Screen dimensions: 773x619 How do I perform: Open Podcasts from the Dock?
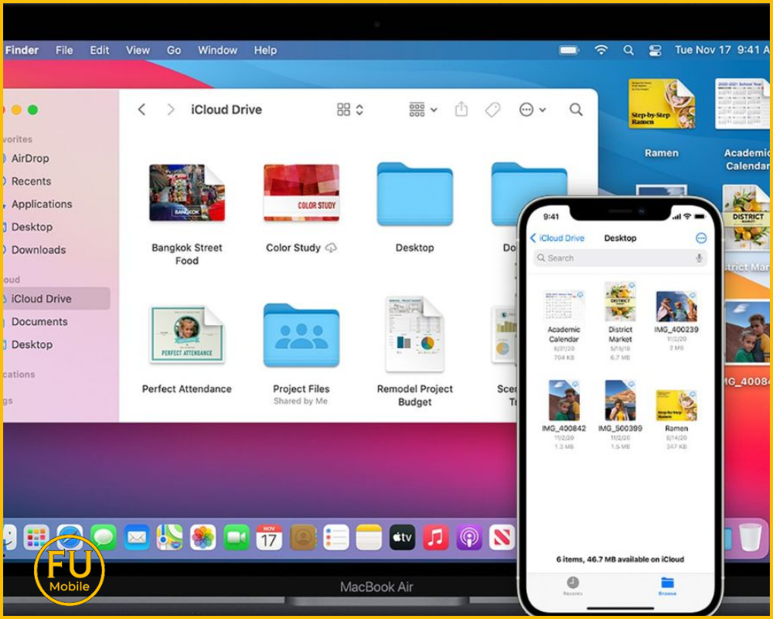point(468,537)
